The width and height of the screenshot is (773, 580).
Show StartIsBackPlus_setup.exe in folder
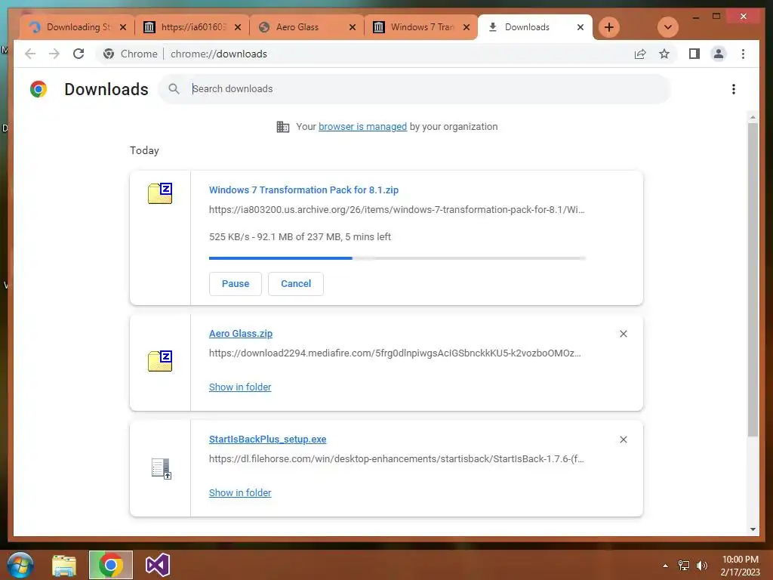click(x=240, y=492)
